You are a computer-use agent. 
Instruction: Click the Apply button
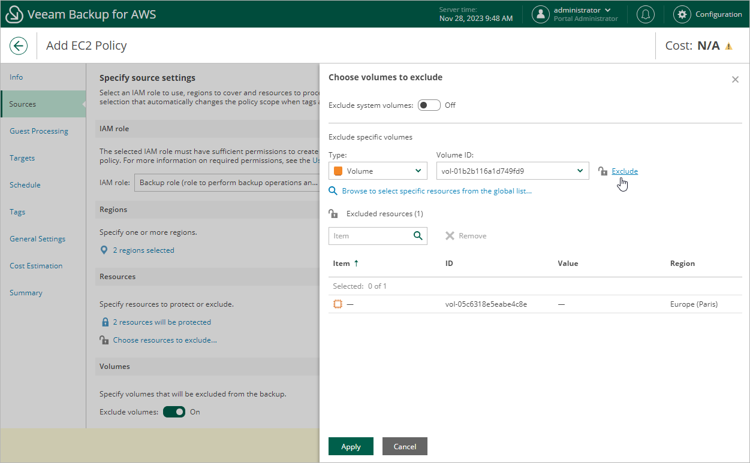(351, 446)
